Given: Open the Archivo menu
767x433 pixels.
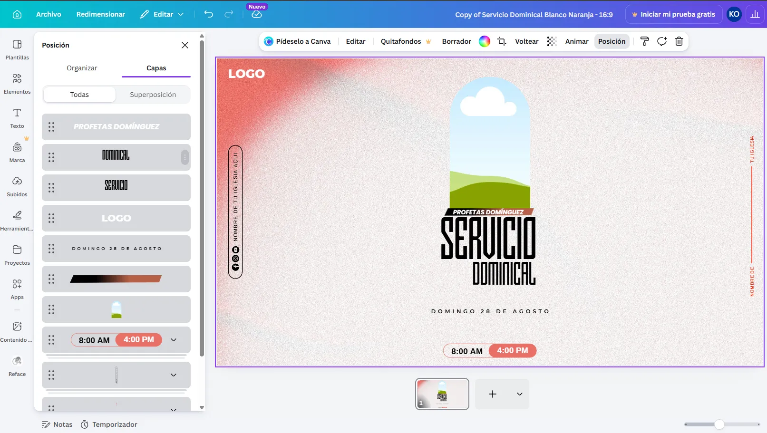Looking at the screenshot, I should coord(49,14).
